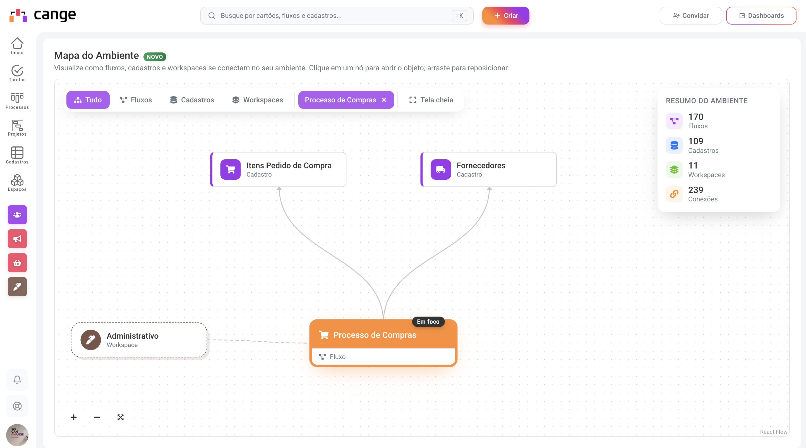Fit the map view to screen
The image size is (806, 448).
tap(121, 417)
